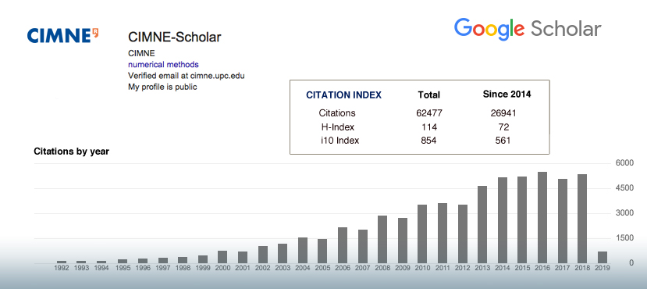Screen dimensions: 647x289
Task: Select the Total column header
Action: click(428, 95)
